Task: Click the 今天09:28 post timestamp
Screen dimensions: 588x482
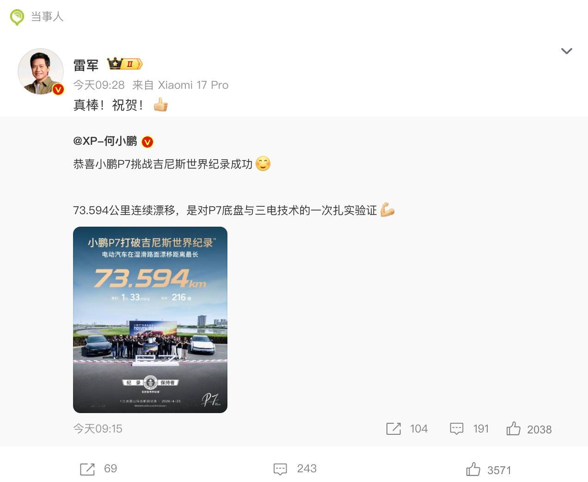Action: point(99,85)
